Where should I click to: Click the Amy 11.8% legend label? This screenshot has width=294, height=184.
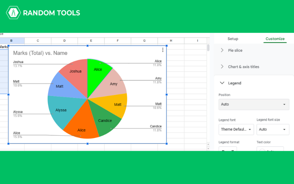click(x=157, y=80)
